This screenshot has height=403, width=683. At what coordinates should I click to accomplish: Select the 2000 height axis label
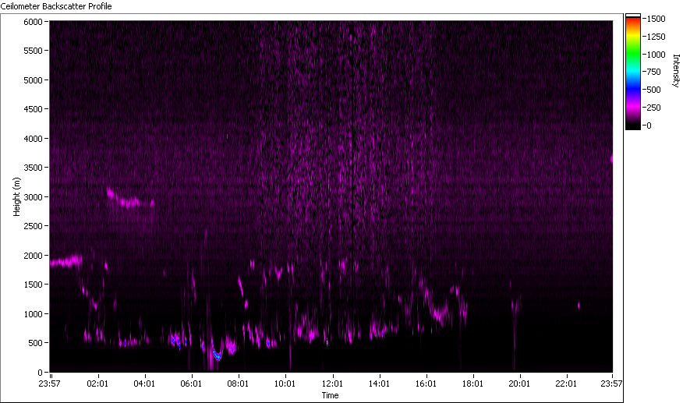pos(33,256)
